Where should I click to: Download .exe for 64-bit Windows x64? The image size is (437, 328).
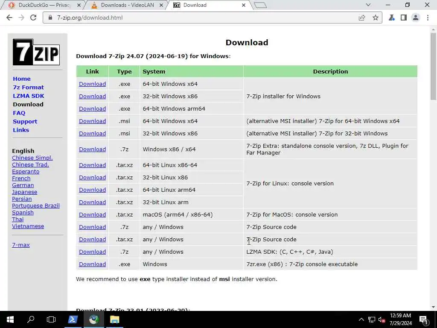pyautogui.click(x=92, y=84)
